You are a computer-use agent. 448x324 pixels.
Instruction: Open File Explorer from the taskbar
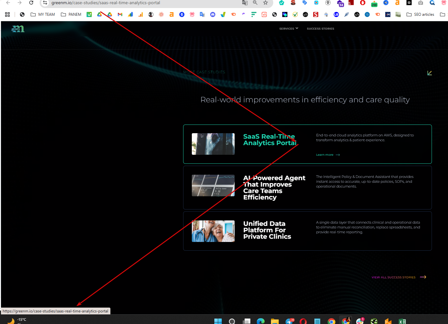click(x=275, y=321)
